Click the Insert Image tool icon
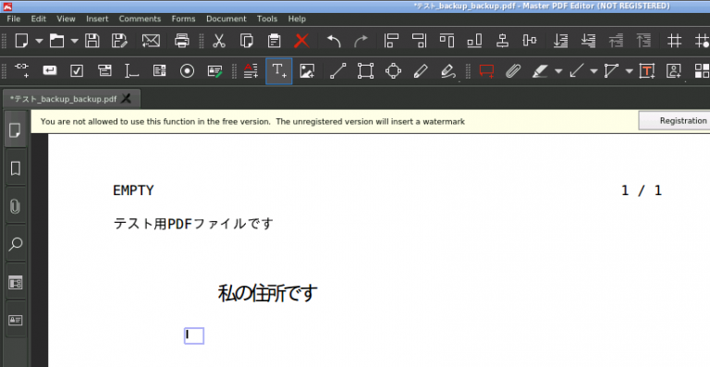This screenshot has width=710, height=367. pyautogui.click(x=307, y=70)
